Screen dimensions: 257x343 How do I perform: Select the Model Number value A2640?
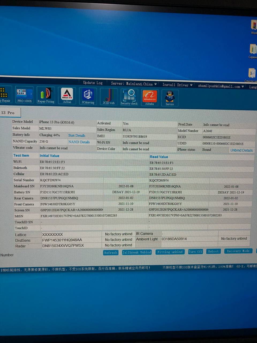(x=207, y=131)
